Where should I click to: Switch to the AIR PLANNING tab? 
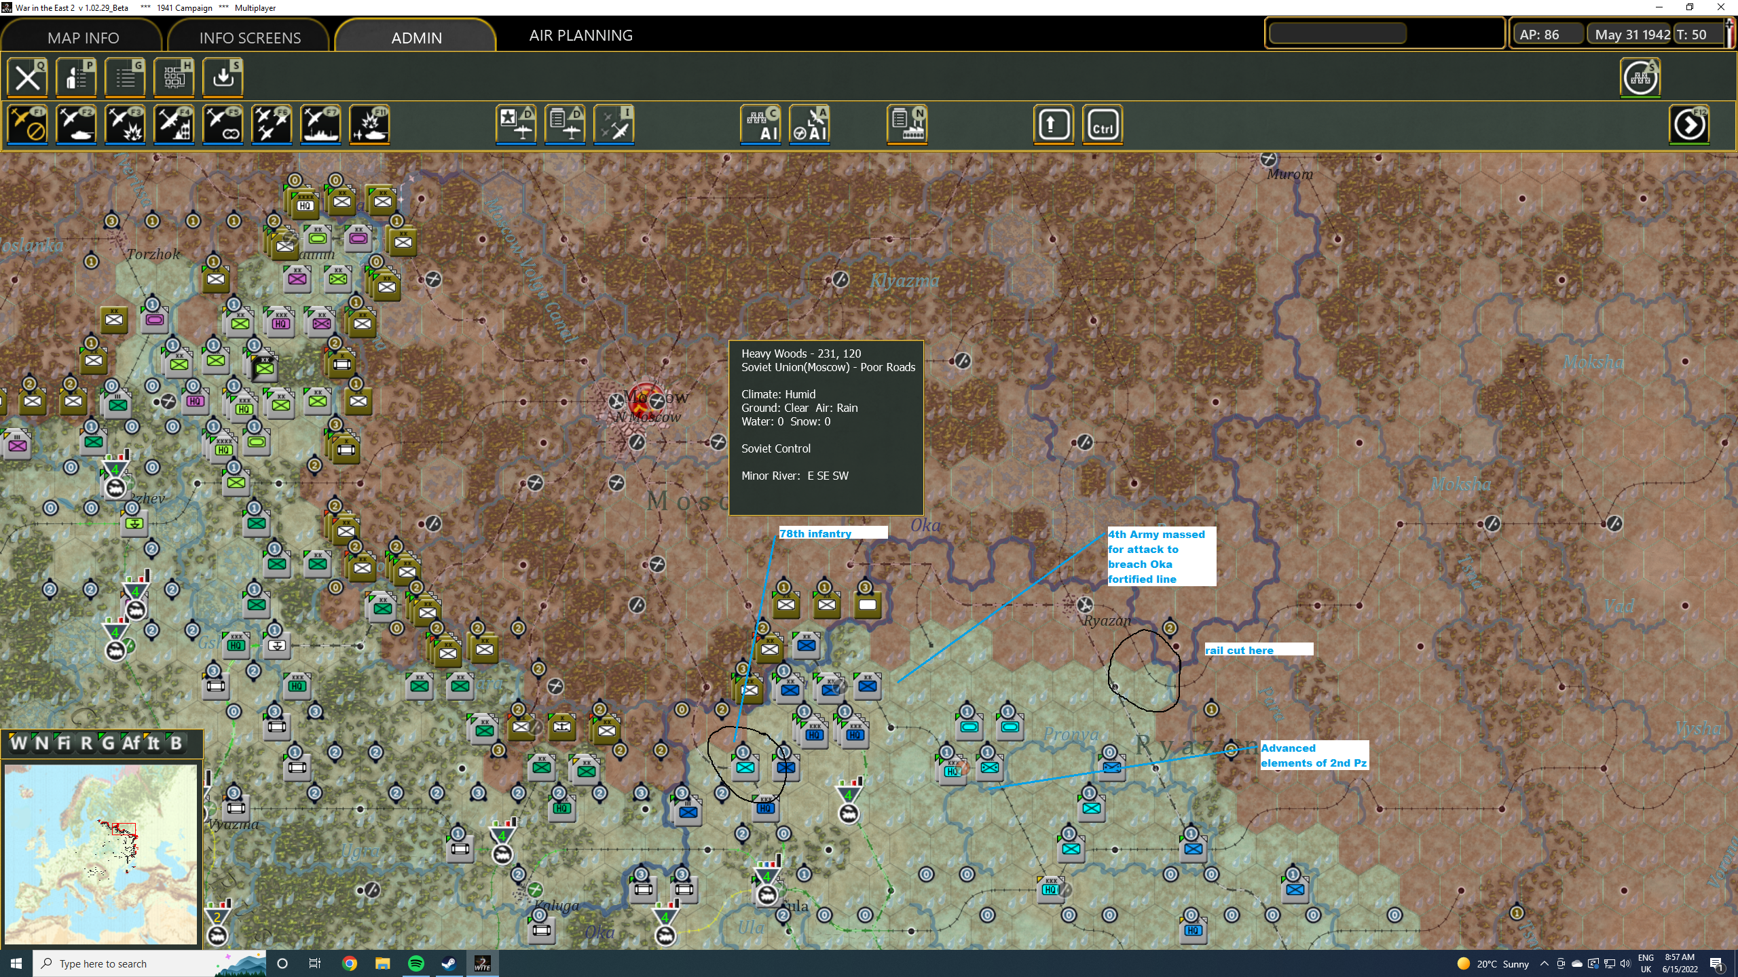click(x=580, y=35)
